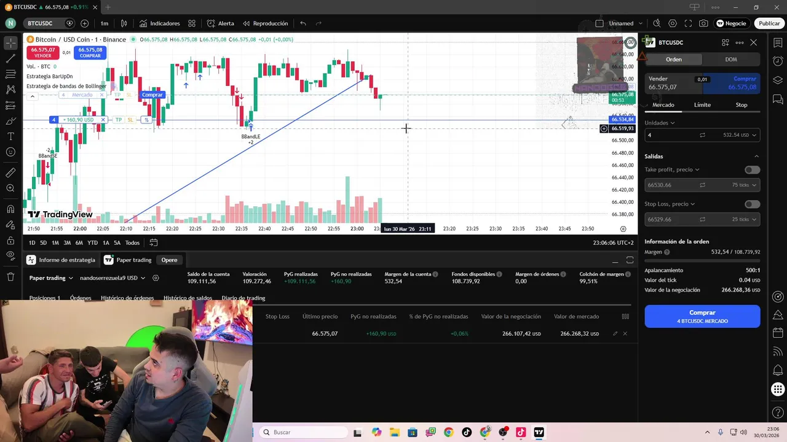The width and height of the screenshot is (787, 442).
Task: Click the red VENDER button on chart
Action: click(x=43, y=53)
